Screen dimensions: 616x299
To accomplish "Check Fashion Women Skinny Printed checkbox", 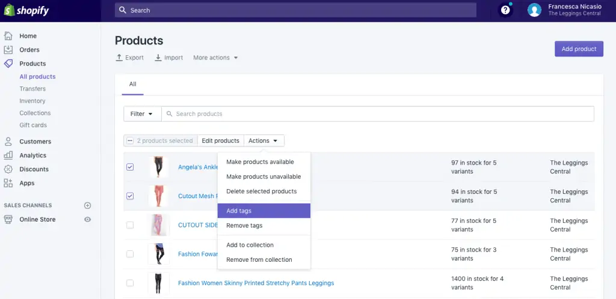I will 130,283.
